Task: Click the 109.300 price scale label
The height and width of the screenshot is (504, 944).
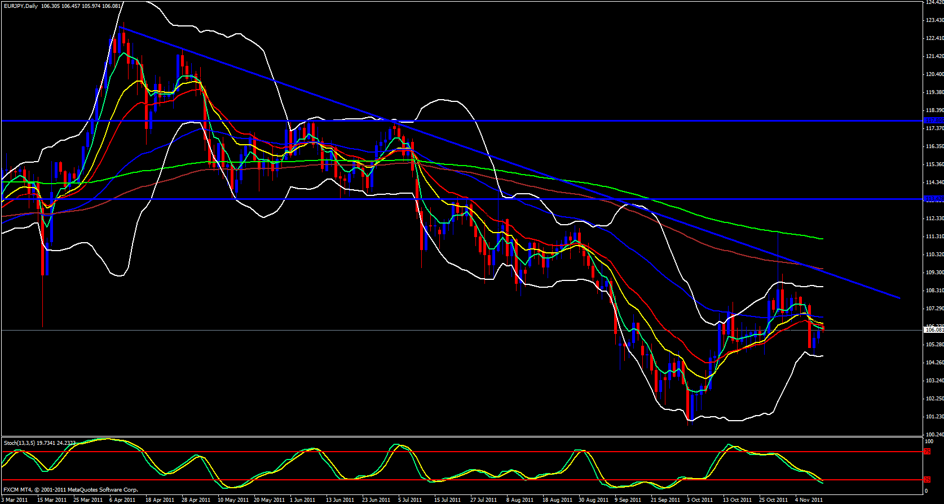Action: 934,273
